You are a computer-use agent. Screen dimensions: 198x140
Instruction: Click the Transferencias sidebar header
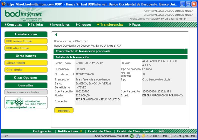pos(26,34)
